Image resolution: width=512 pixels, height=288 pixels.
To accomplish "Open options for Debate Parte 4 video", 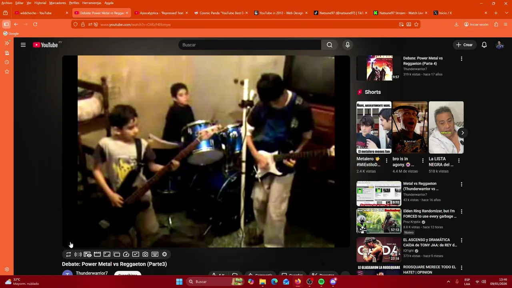I will click(462, 59).
